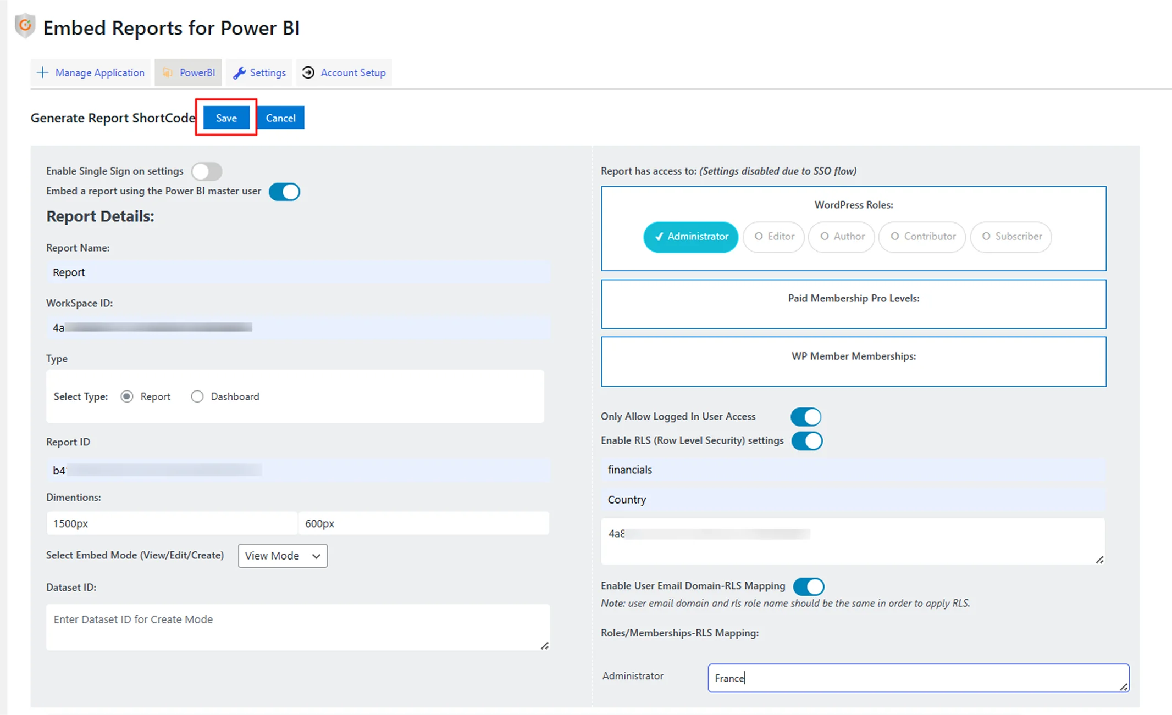Click the arrow icon beside Account Setup

(308, 72)
